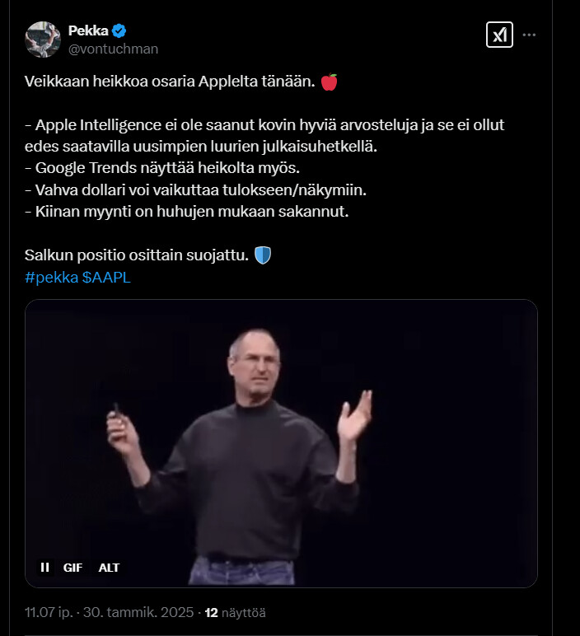View the 12 näyttöä view count
Viewport: 580px width, 636px height.
coord(236,612)
